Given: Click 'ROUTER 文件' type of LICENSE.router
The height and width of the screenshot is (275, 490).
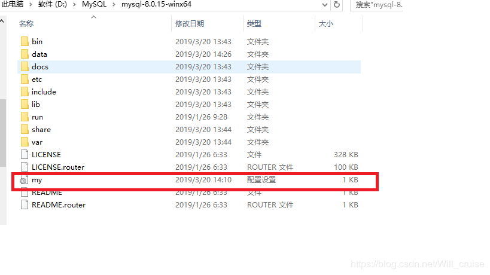Looking at the screenshot, I should (x=270, y=167).
